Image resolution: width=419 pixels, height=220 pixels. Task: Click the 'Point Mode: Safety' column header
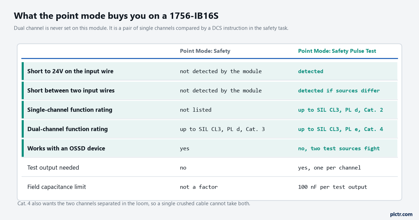[205, 51]
